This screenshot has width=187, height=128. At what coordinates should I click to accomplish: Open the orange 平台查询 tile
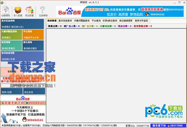pos(33,35)
